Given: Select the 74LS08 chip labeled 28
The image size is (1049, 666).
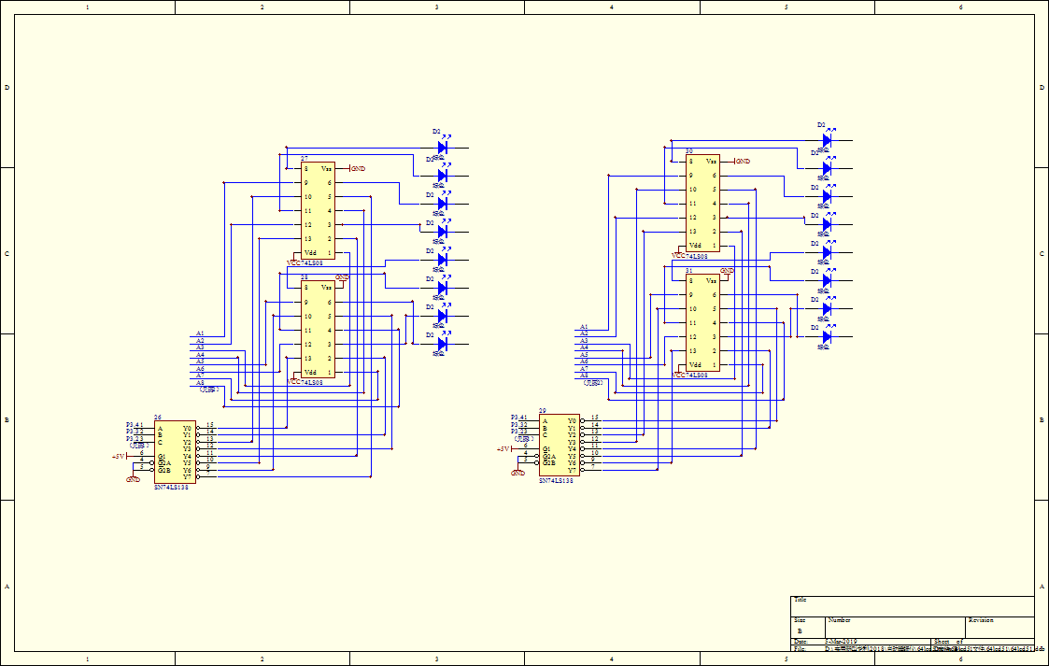Looking at the screenshot, I should tap(318, 329).
